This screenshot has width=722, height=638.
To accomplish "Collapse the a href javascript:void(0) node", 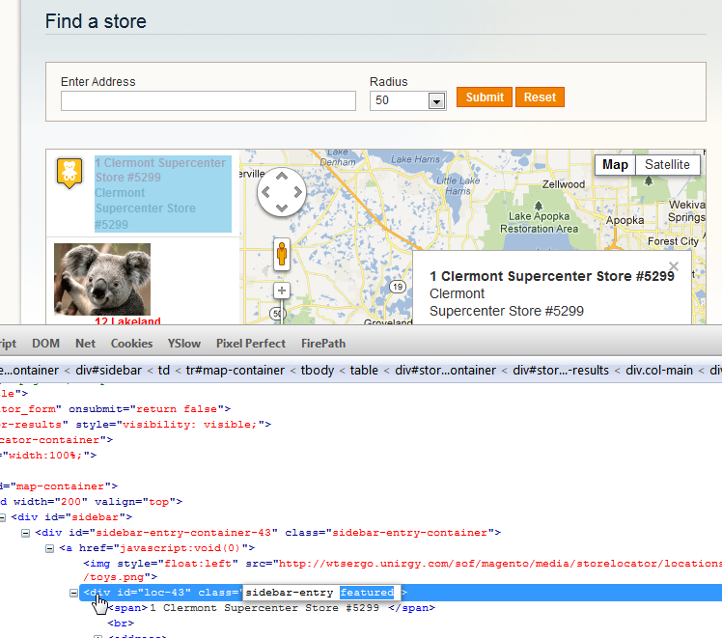I will (50, 548).
